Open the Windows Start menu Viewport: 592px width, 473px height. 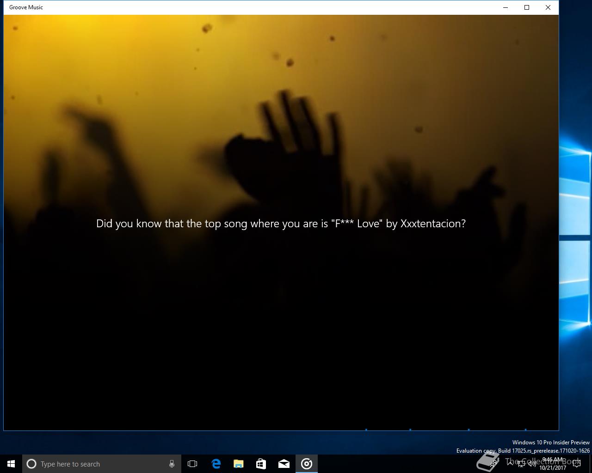click(x=11, y=464)
